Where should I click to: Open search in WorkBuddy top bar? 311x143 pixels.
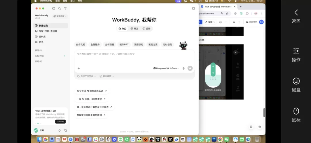coord(60,9)
